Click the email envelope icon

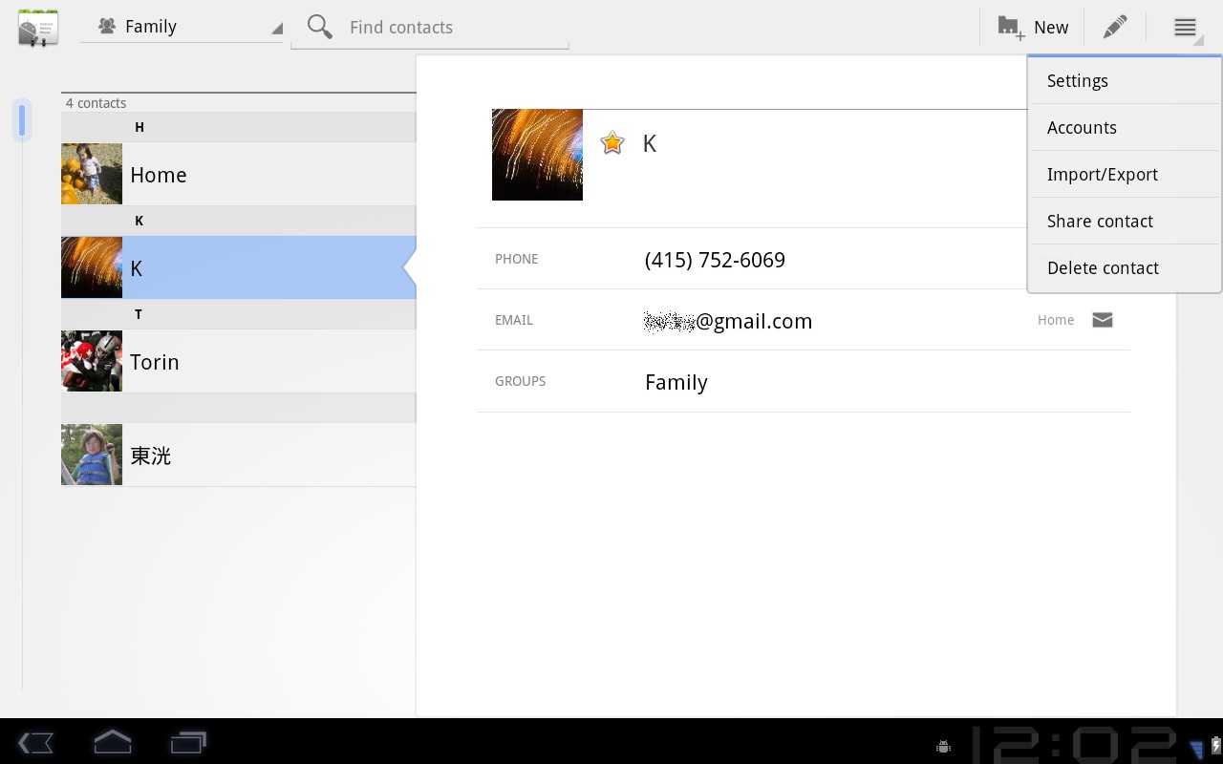1102,320
